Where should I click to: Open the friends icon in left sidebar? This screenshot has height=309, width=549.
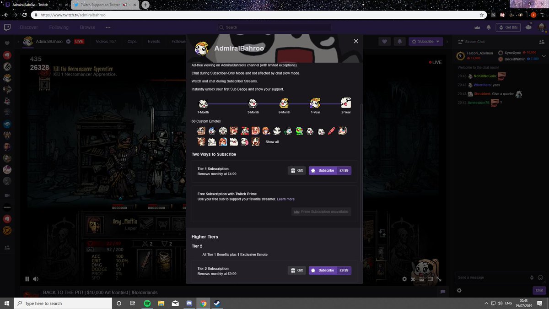coord(7,248)
